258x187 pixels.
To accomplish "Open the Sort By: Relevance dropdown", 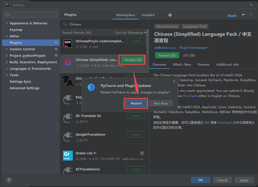I will coord(131,33).
